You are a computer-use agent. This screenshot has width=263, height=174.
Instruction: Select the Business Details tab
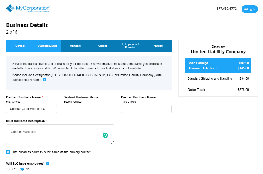click(x=47, y=46)
